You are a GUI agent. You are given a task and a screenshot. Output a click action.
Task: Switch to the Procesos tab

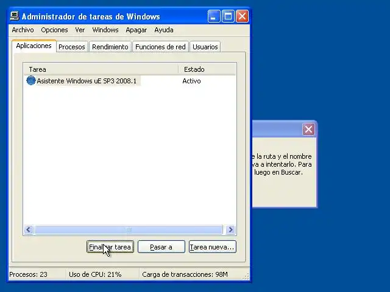point(72,47)
